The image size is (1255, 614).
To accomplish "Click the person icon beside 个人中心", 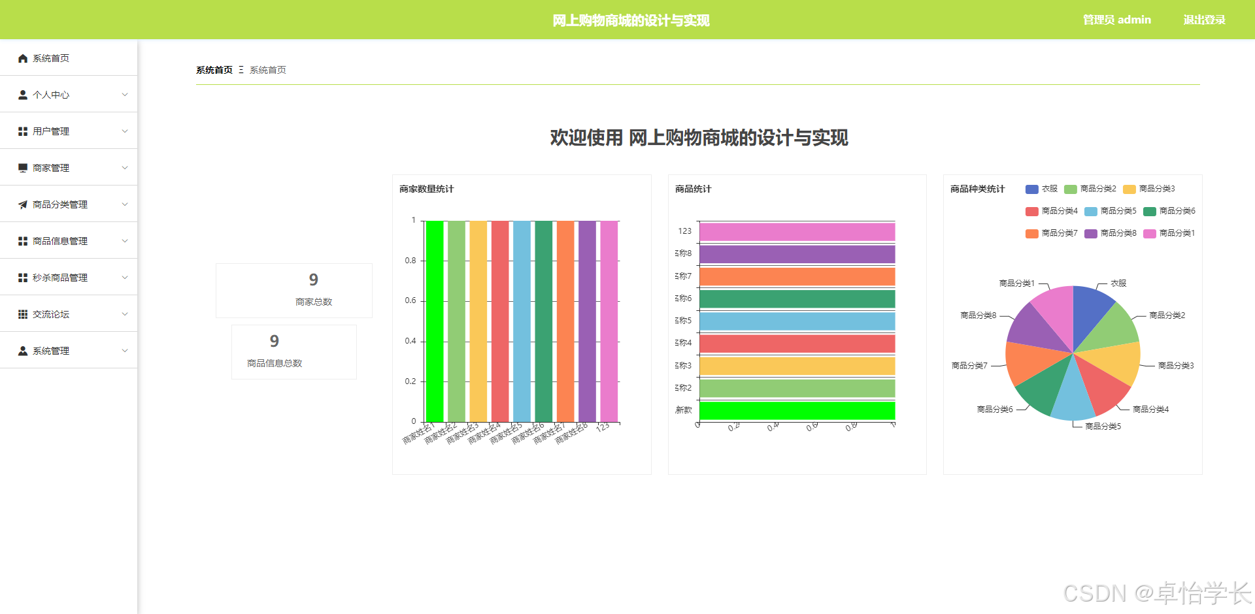I will (x=23, y=95).
